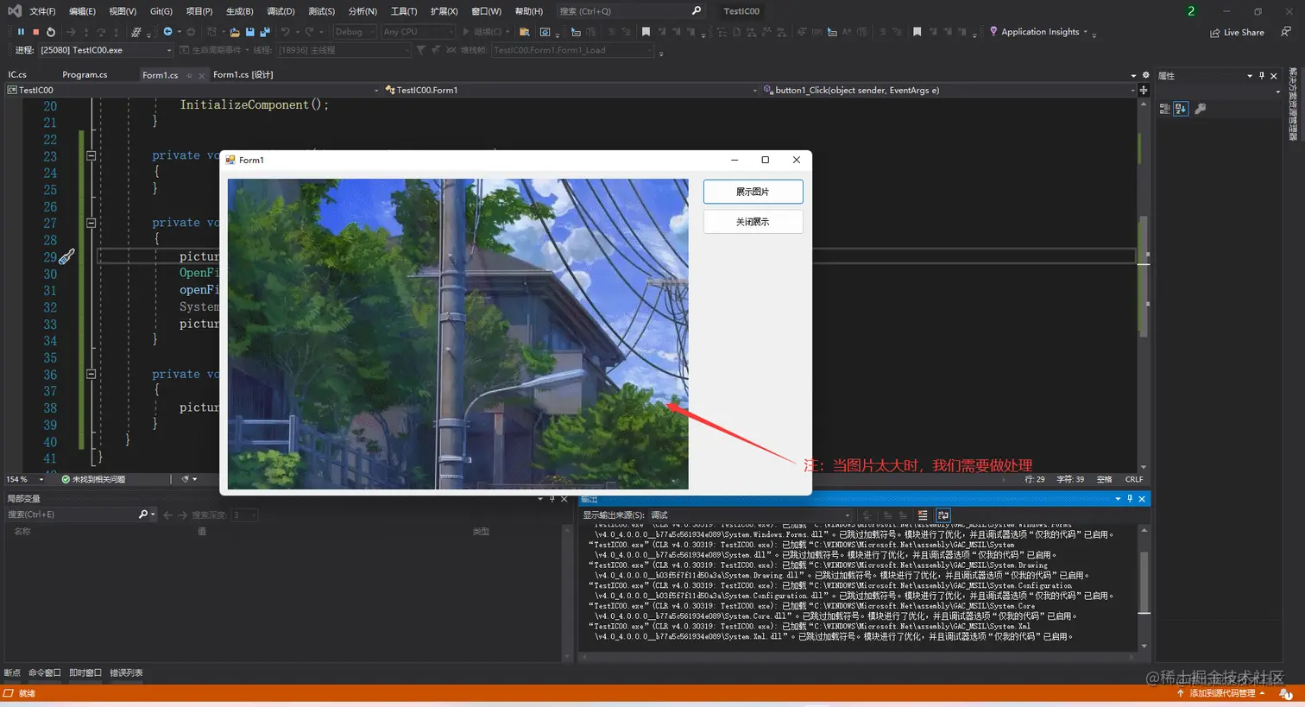
Task: Close the Output panel
Action: coord(1142,499)
